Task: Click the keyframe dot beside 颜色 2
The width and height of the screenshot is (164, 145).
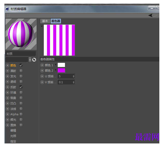Action: pyautogui.click(x=42, y=71)
